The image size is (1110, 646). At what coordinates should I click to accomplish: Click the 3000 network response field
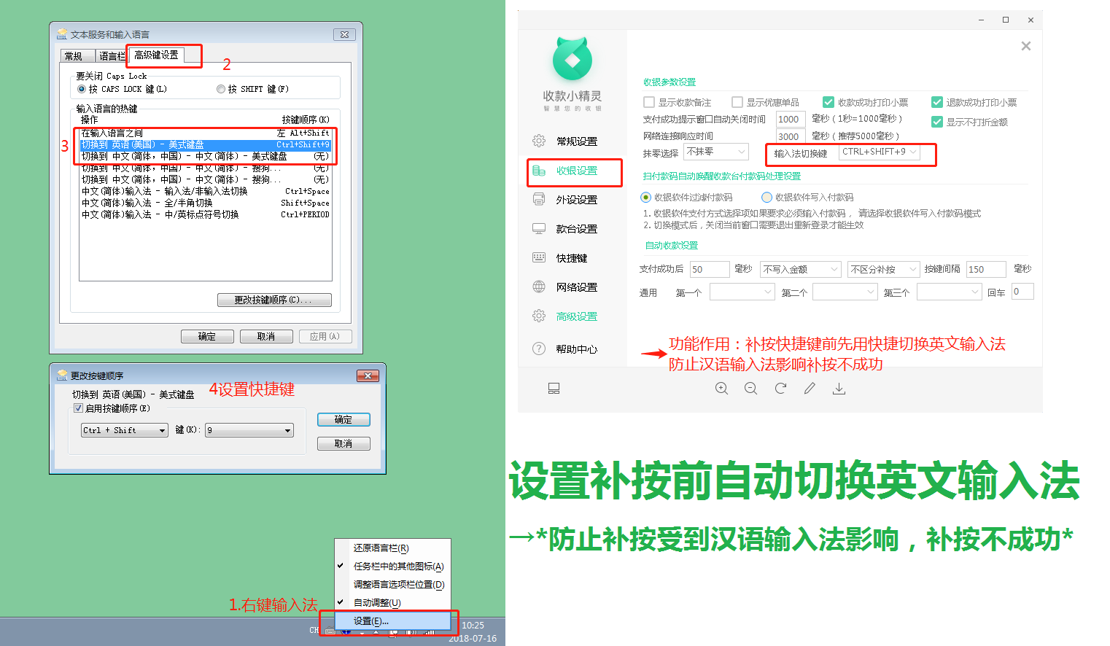pos(791,136)
